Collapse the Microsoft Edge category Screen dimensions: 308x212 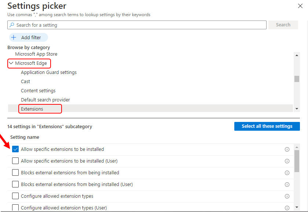point(11,63)
